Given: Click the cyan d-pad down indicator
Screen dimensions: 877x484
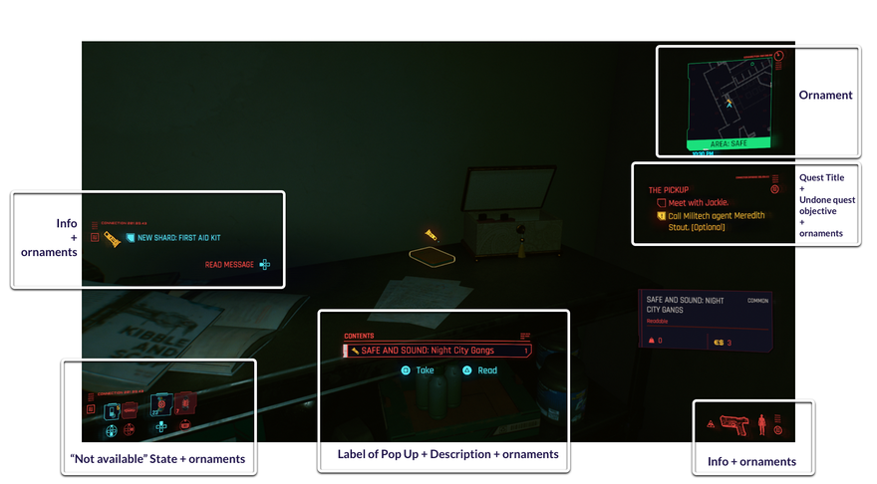Looking at the screenshot, I should [x=112, y=430].
